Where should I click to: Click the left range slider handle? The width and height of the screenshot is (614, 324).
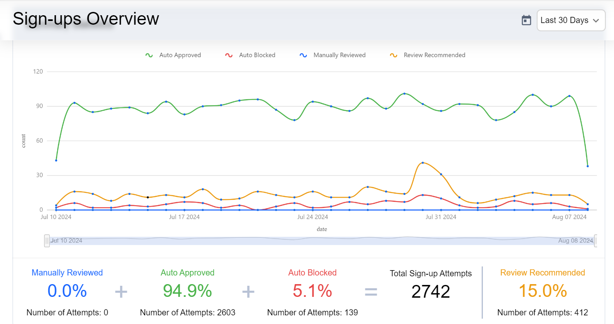pyautogui.click(x=47, y=241)
